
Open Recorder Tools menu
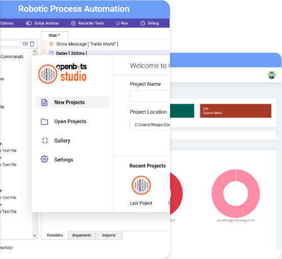pyautogui.click(x=88, y=23)
